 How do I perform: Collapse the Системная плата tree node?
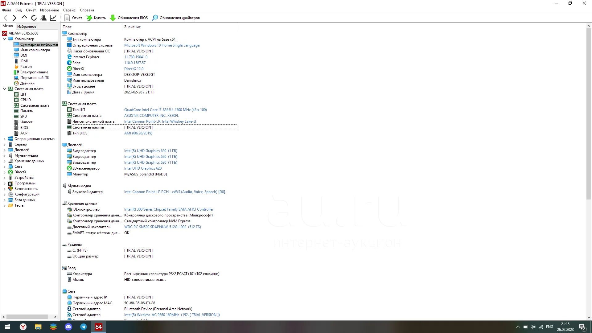pos(4,89)
